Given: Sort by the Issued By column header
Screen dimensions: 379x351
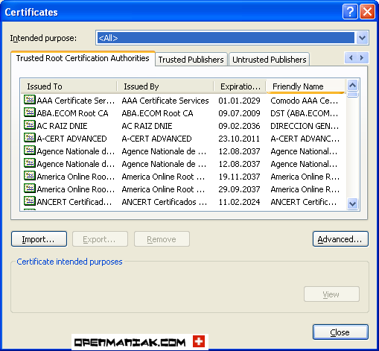Looking at the screenshot, I should tap(165, 86).
